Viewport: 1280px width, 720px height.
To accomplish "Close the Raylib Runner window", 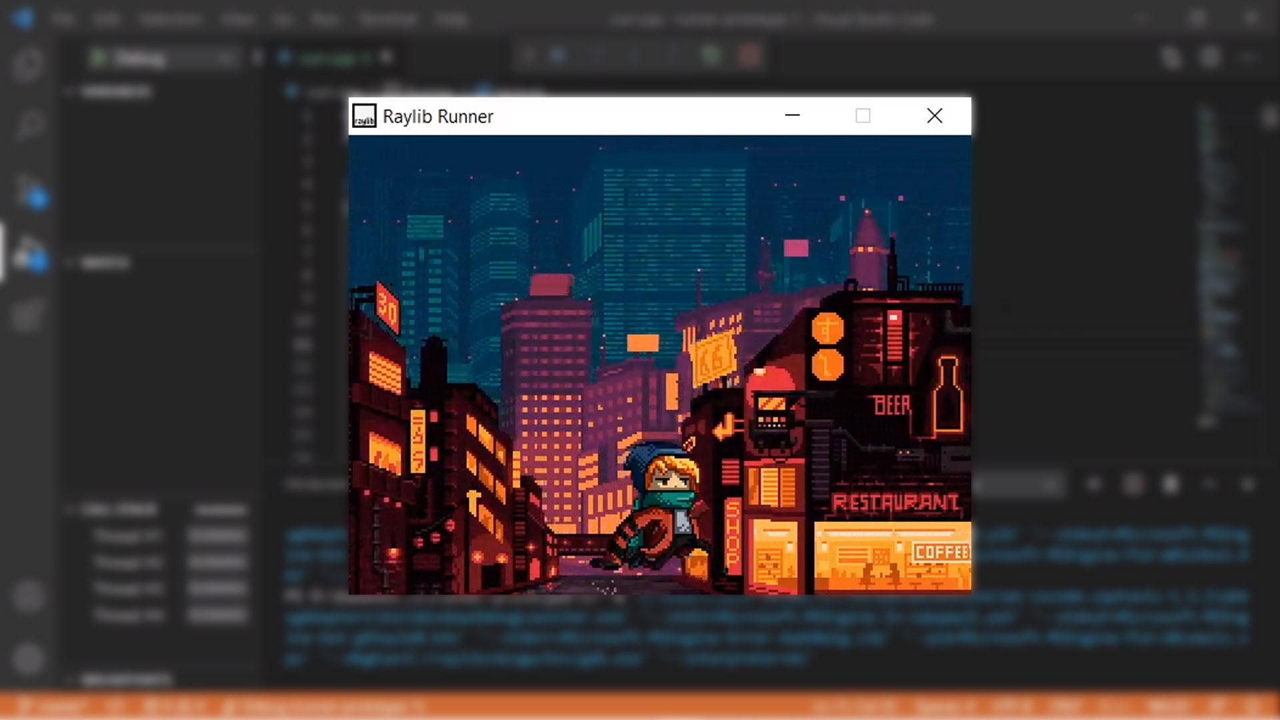I will [935, 116].
